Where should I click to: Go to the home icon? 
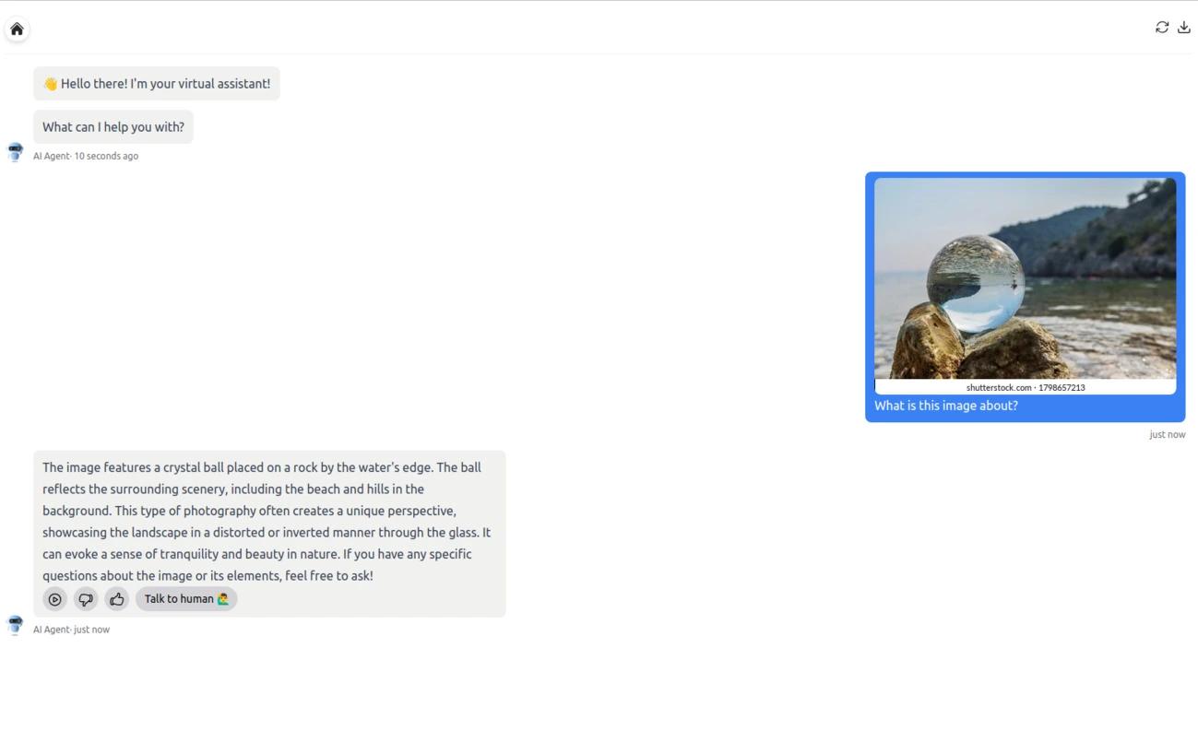click(x=17, y=29)
